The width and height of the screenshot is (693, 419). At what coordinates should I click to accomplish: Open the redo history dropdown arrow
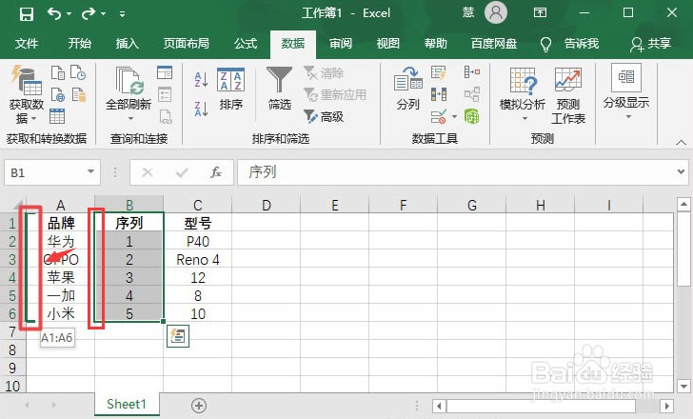(103, 14)
